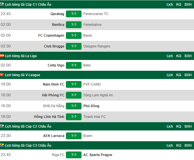
Task: Open the Qarabag vs Ferencvarosi score button
Action: (x=74, y=14)
